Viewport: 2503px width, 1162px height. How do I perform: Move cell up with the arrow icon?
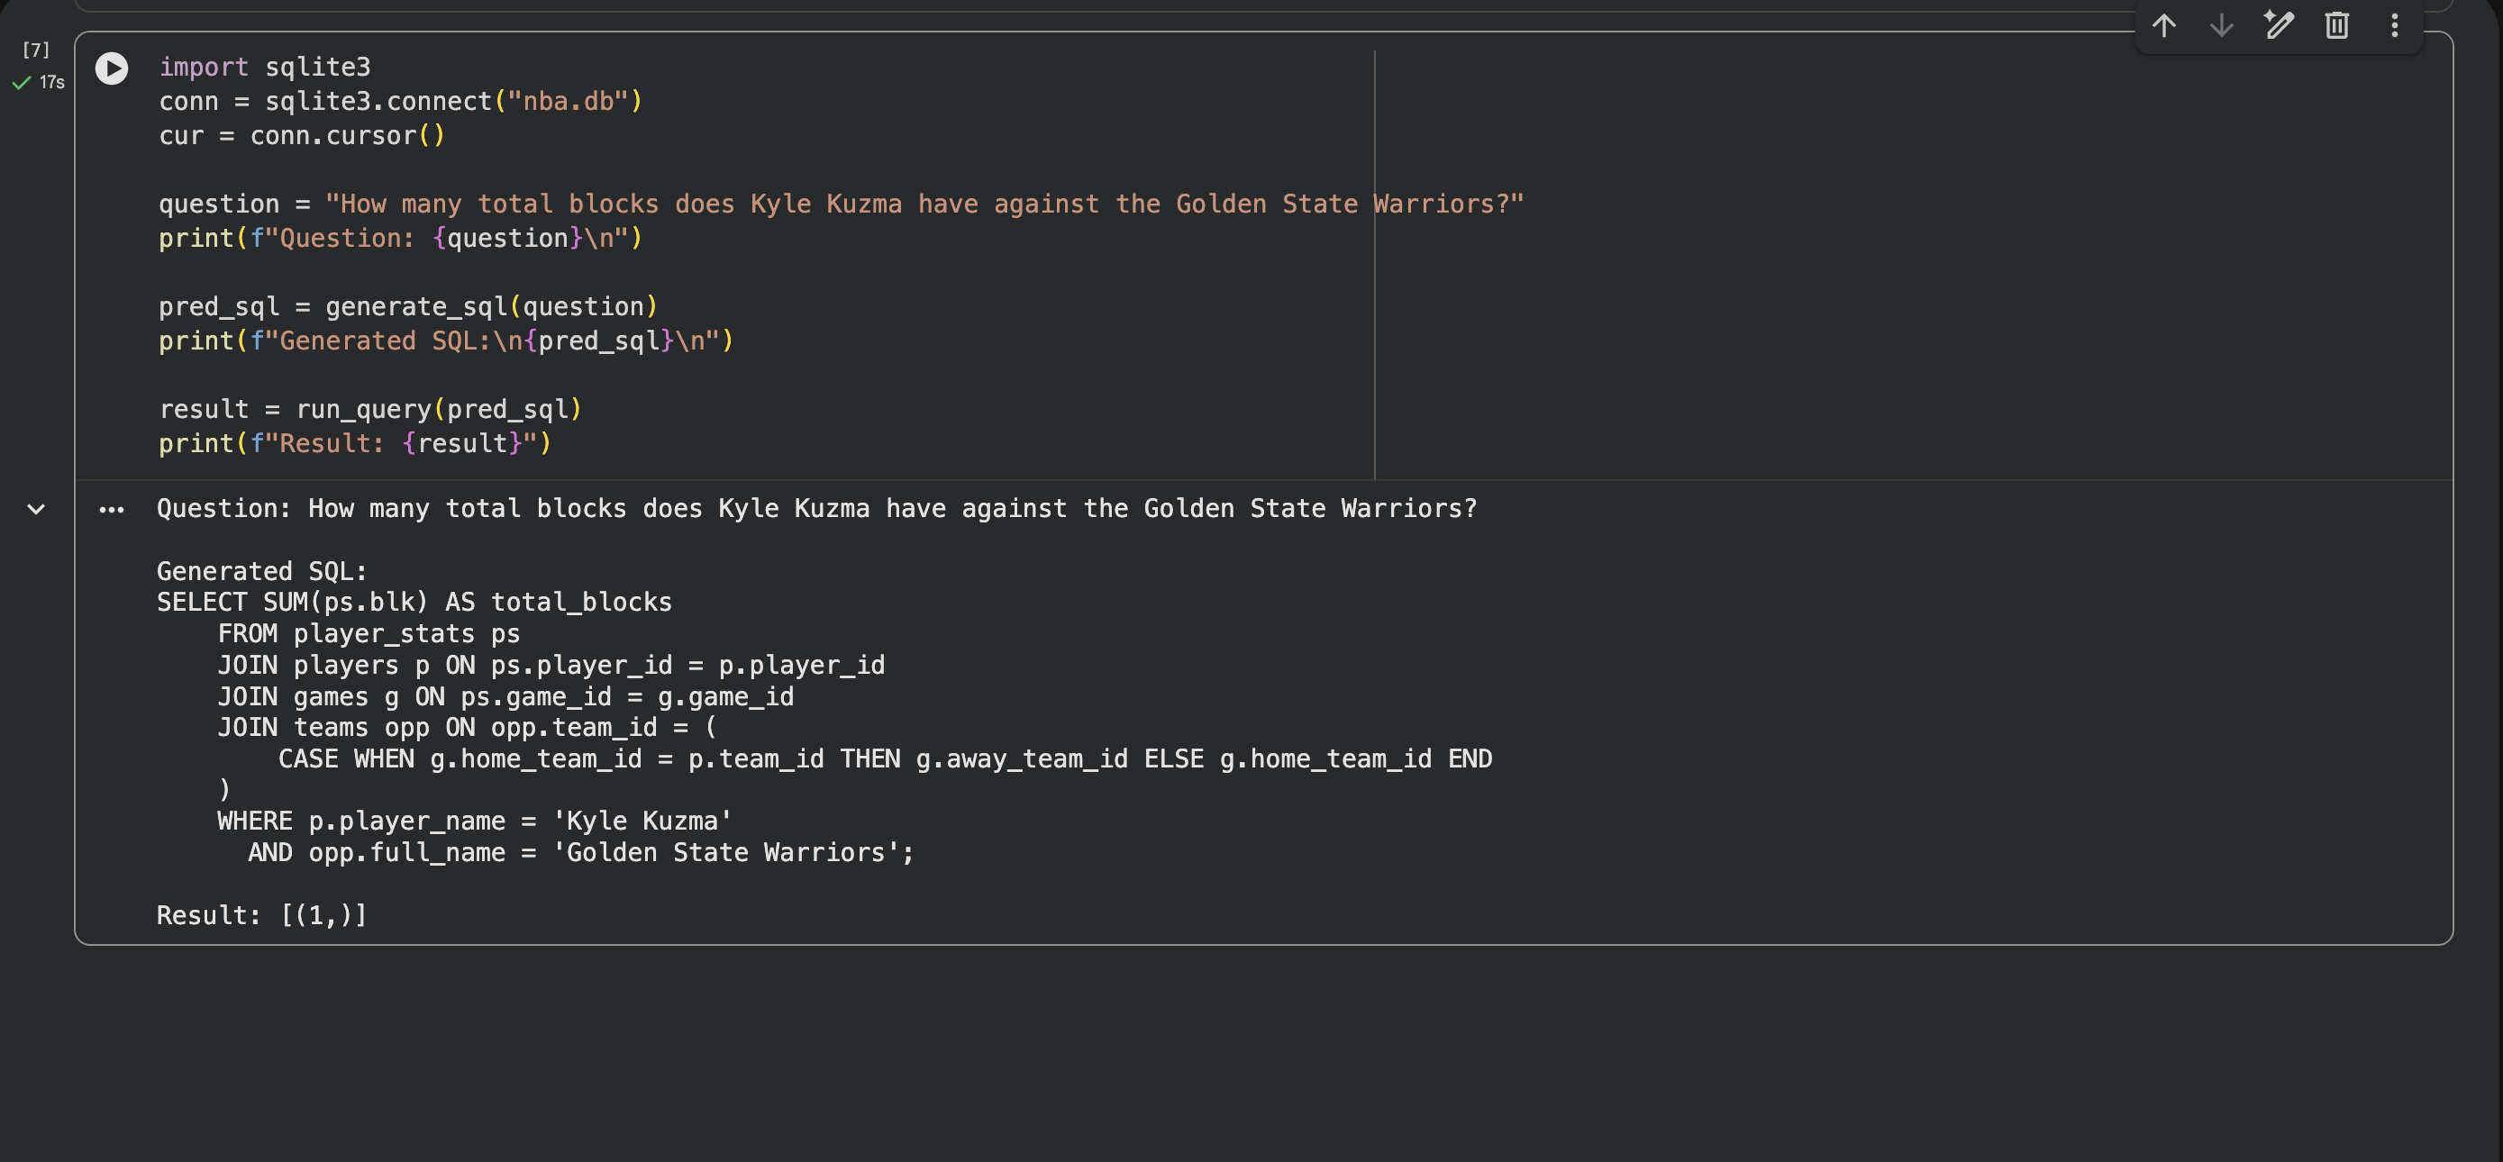pos(2163,25)
